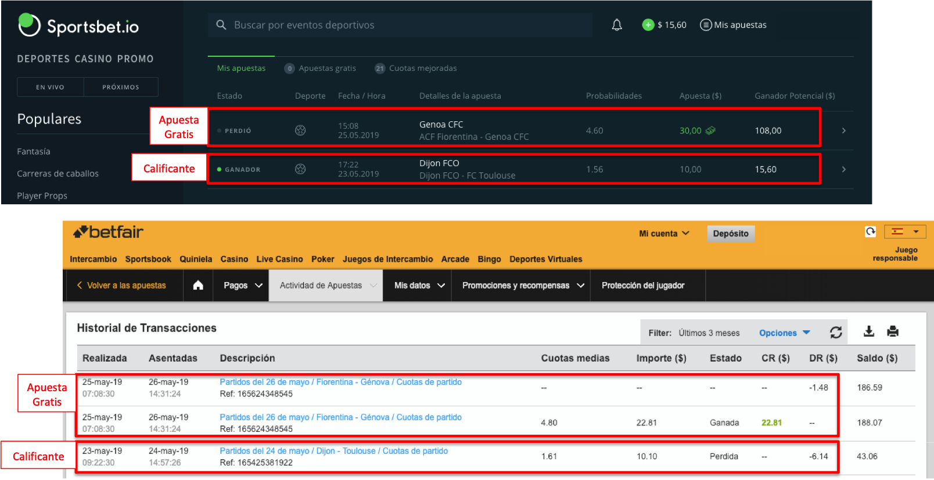Open the language flag dropdown
This screenshot has height=480, width=934.
(905, 232)
